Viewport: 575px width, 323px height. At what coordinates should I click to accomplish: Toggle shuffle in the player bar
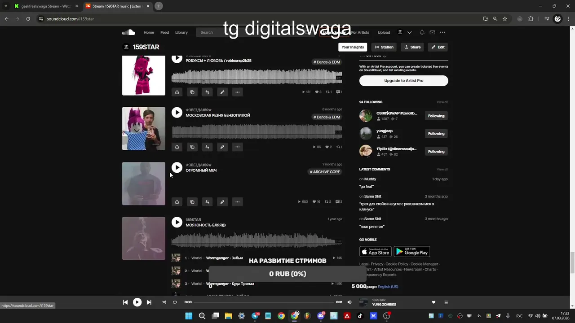click(164, 302)
